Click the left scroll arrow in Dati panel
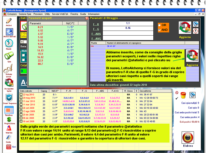Image resolution: width=206 pixels, height=153 pixels. click(22, 42)
